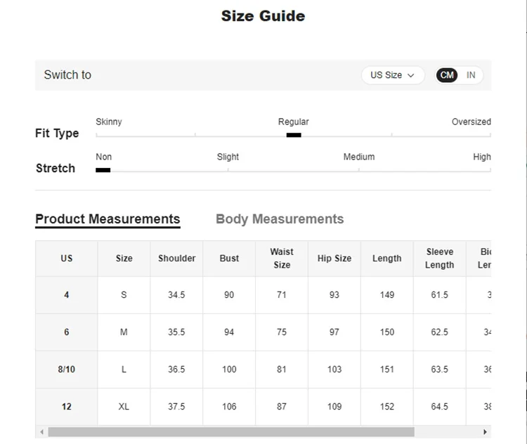Image resolution: width=527 pixels, height=444 pixels.
Task: Click length value 150
Action: [x=387, y=332]
